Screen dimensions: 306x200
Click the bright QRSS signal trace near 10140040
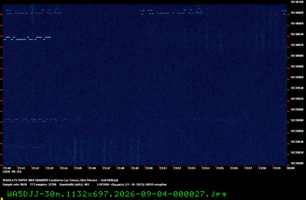pyautogui.click(x=28, y=38)
